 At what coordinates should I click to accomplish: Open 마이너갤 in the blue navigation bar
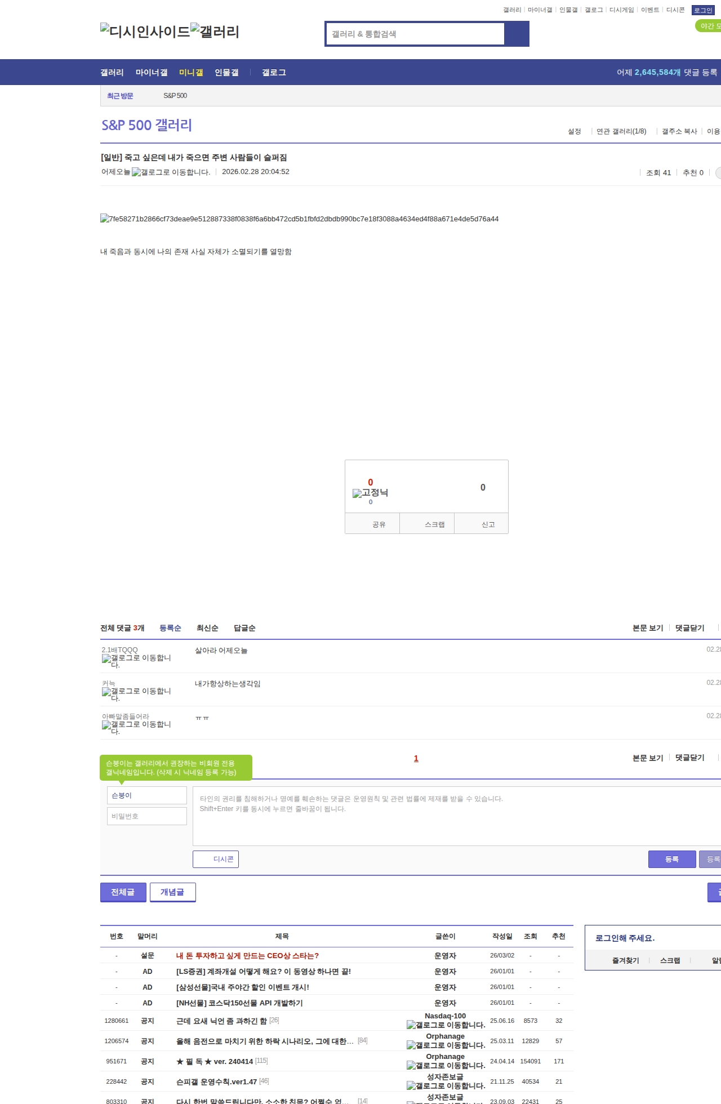[152, 73]
